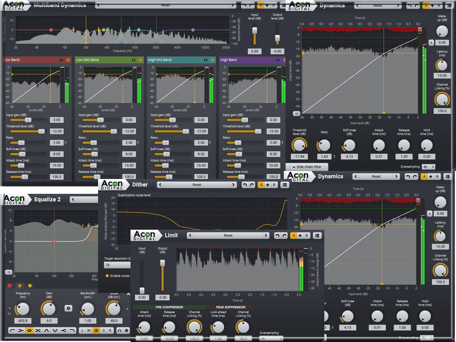Undo in lower Dynamics plugin
The image size is (456, 342).
click(408, 177)
